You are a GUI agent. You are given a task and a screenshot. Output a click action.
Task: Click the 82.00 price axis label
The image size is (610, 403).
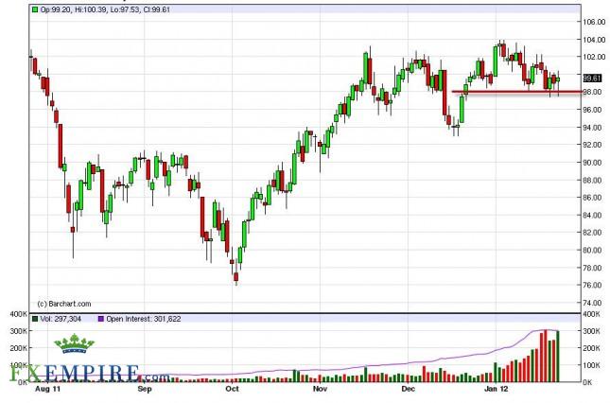point(594,232)
